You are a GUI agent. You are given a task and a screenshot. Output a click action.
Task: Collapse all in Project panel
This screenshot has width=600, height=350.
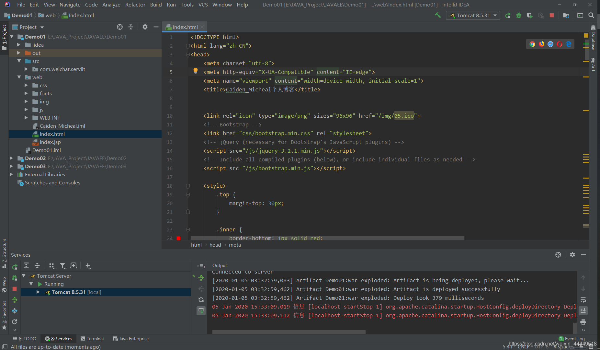pos(131,27)
